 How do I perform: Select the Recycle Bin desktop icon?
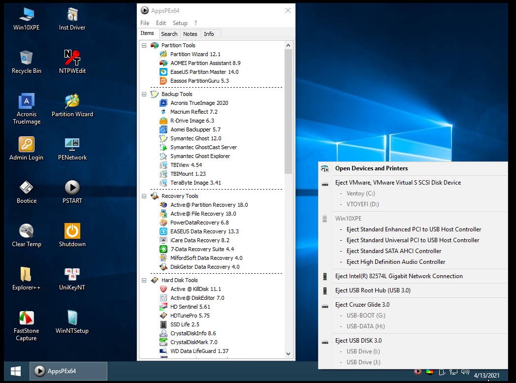click(x=26, y=62)
